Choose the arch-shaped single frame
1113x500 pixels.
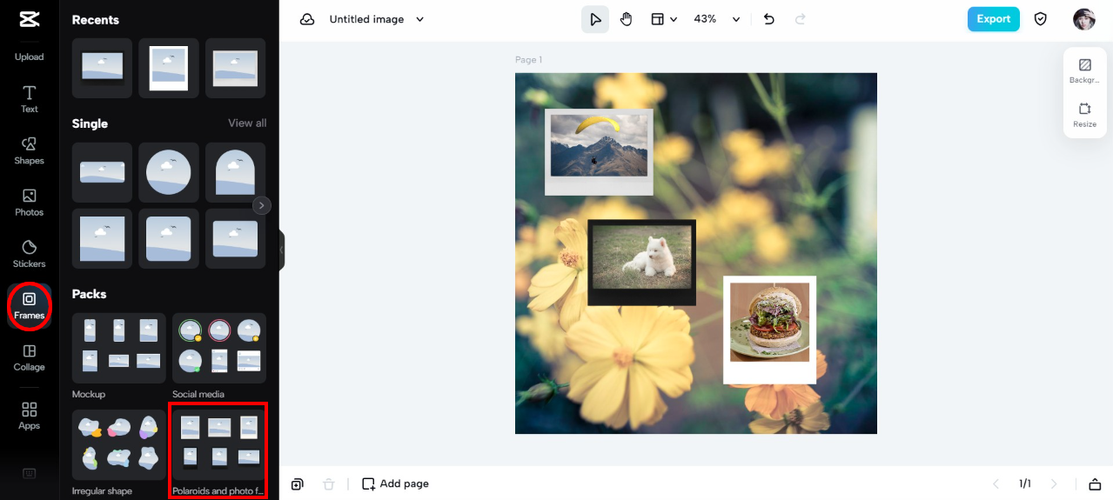(x=236, y=172)
